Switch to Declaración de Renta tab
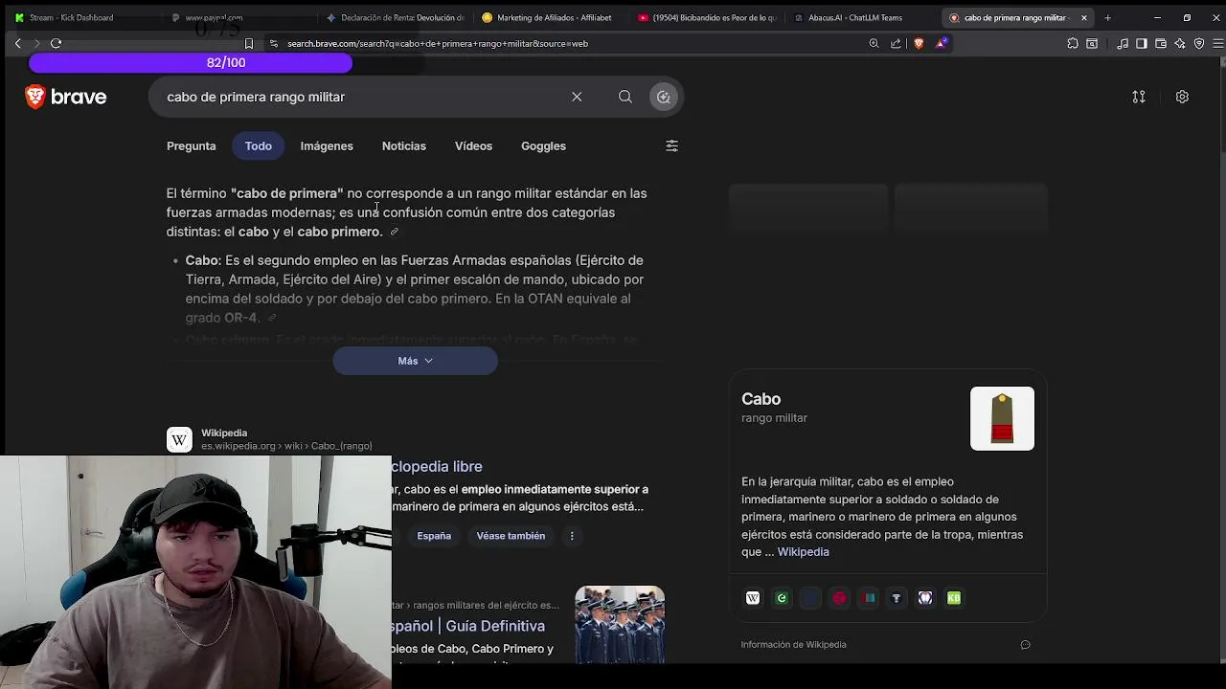 [396, 17]
